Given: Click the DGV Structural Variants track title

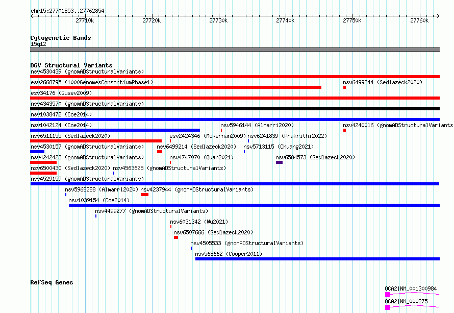Looking at the screenshot, I should (71, 65).
